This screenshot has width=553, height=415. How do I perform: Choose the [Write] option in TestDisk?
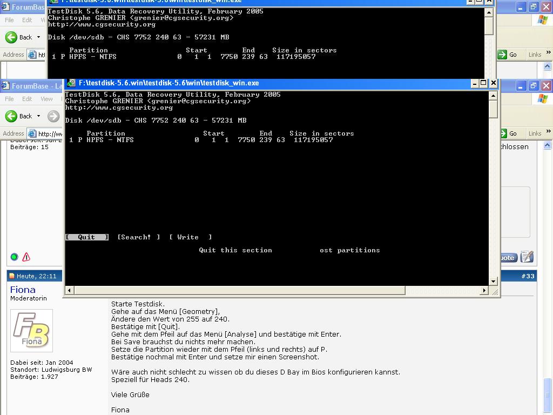coord(191,237)
